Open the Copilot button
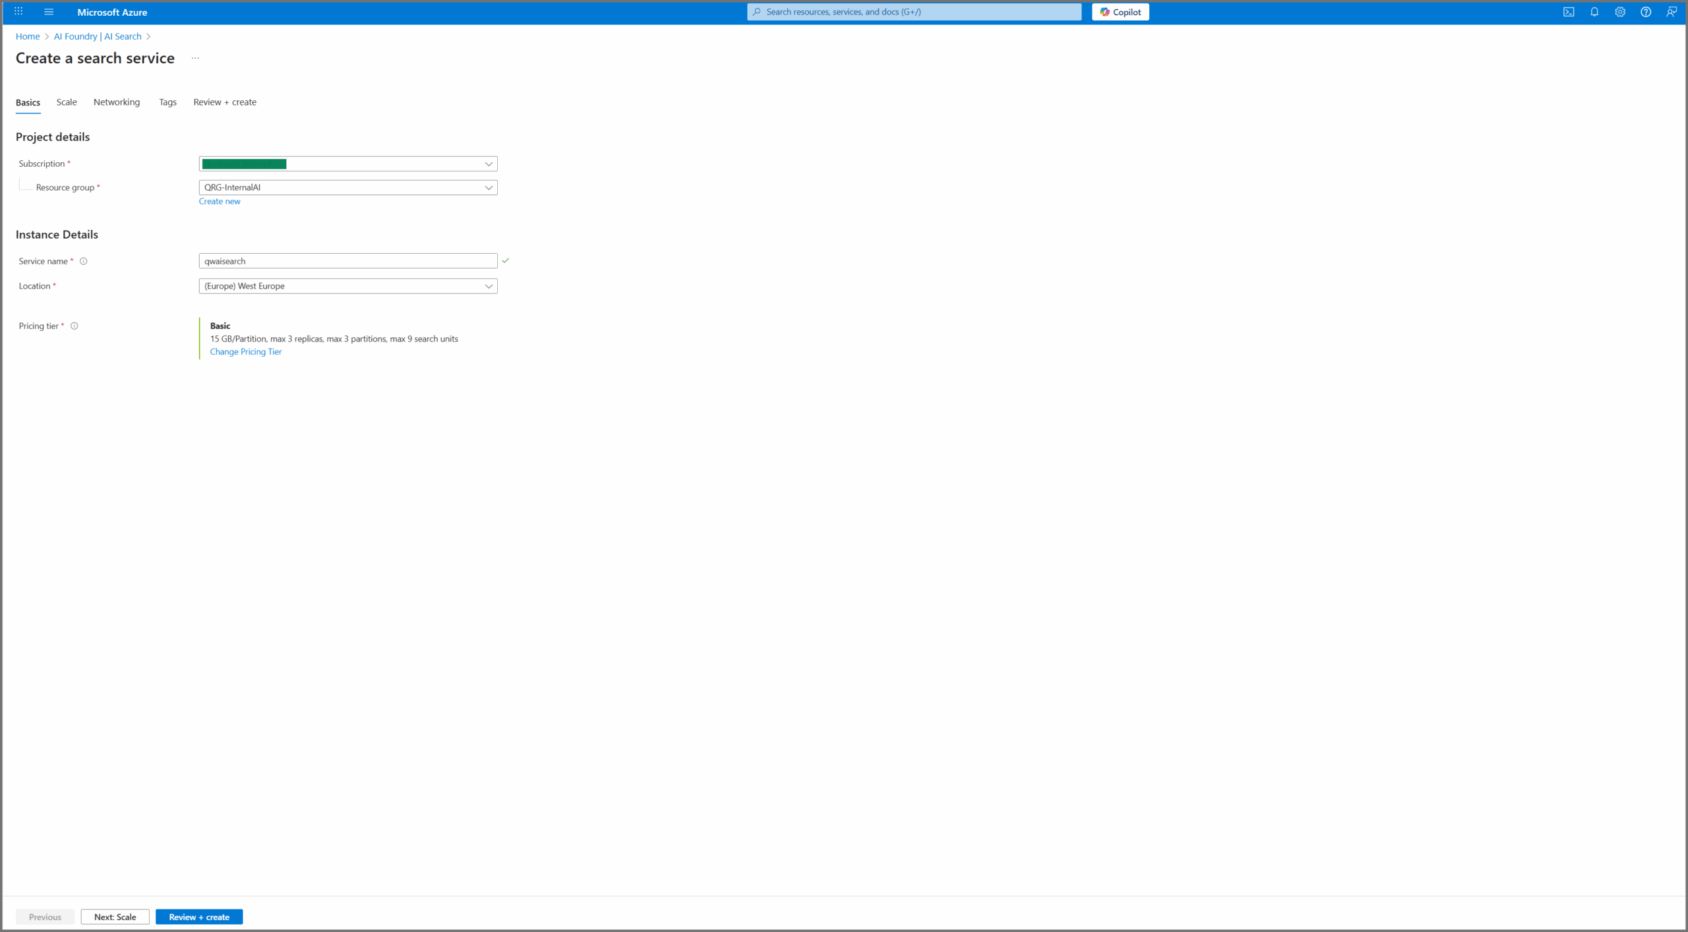1688x932 pixels. coord(1120,12)
